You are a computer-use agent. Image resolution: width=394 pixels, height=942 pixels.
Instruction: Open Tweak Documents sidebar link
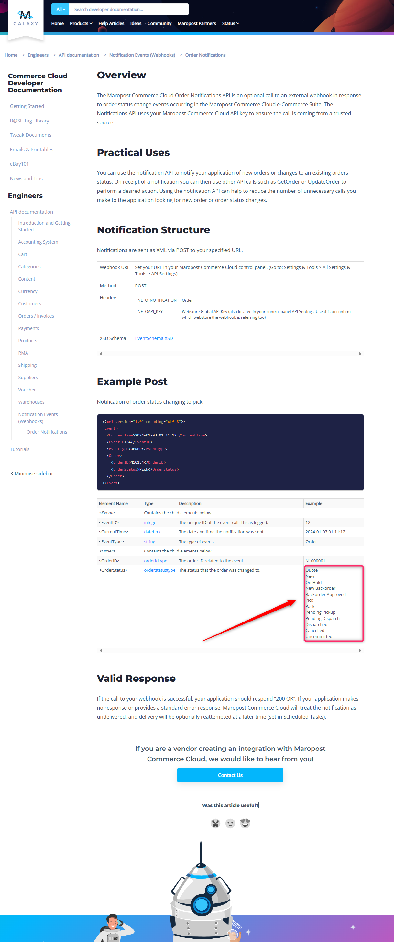point(31,135)
